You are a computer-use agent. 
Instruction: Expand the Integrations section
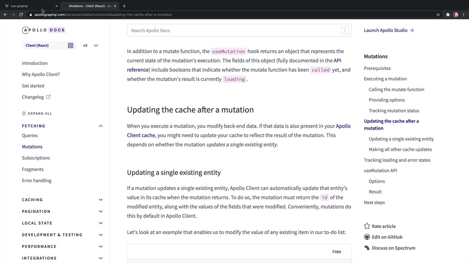click(101, 258)
